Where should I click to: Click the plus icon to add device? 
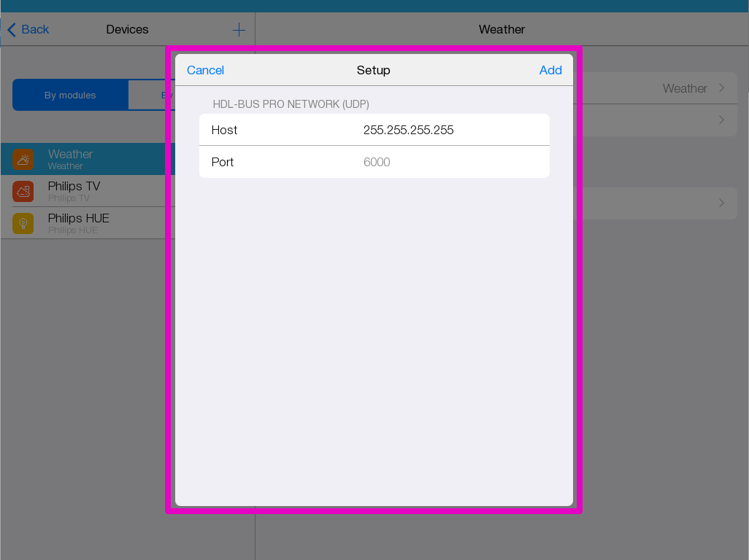(x=239, y=30)
